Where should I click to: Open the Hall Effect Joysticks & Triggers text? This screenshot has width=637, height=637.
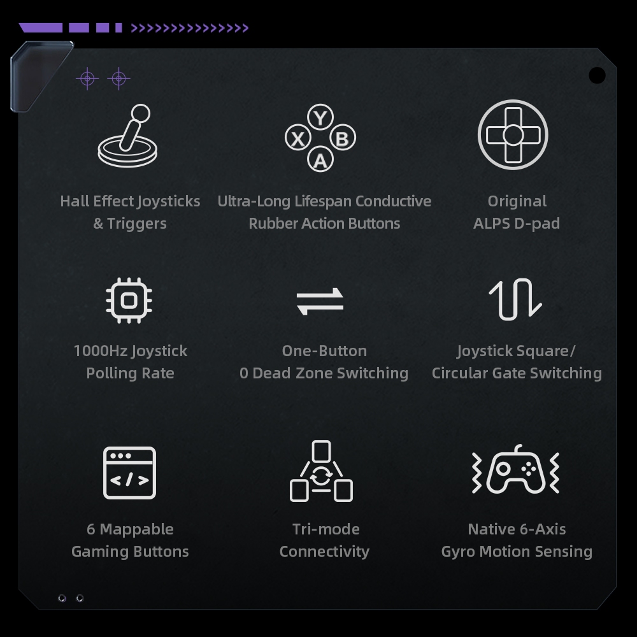[130, 212]
